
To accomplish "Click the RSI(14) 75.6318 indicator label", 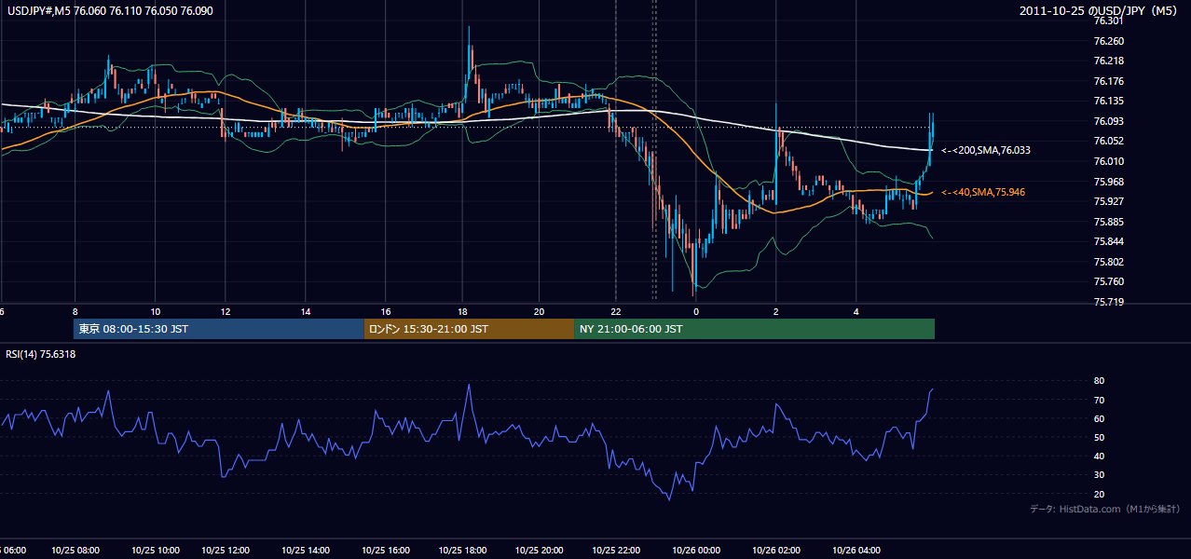I will click(x=41, y=354).
